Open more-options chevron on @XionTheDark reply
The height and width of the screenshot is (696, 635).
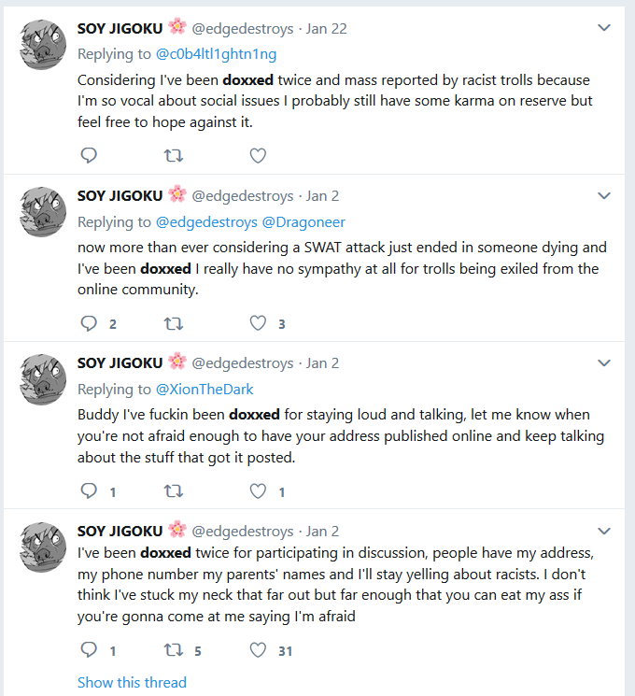pos(604,363)
